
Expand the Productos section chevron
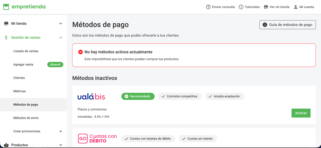(x=61, y=145)
